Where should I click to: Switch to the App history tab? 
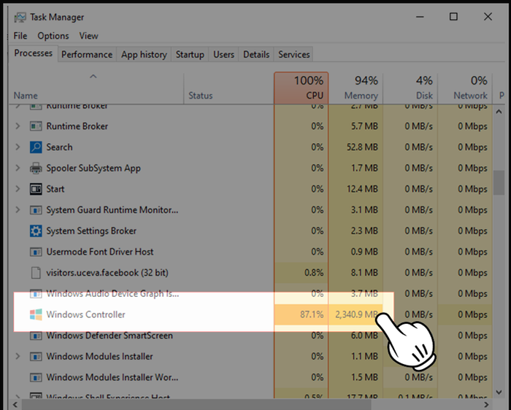144,55
